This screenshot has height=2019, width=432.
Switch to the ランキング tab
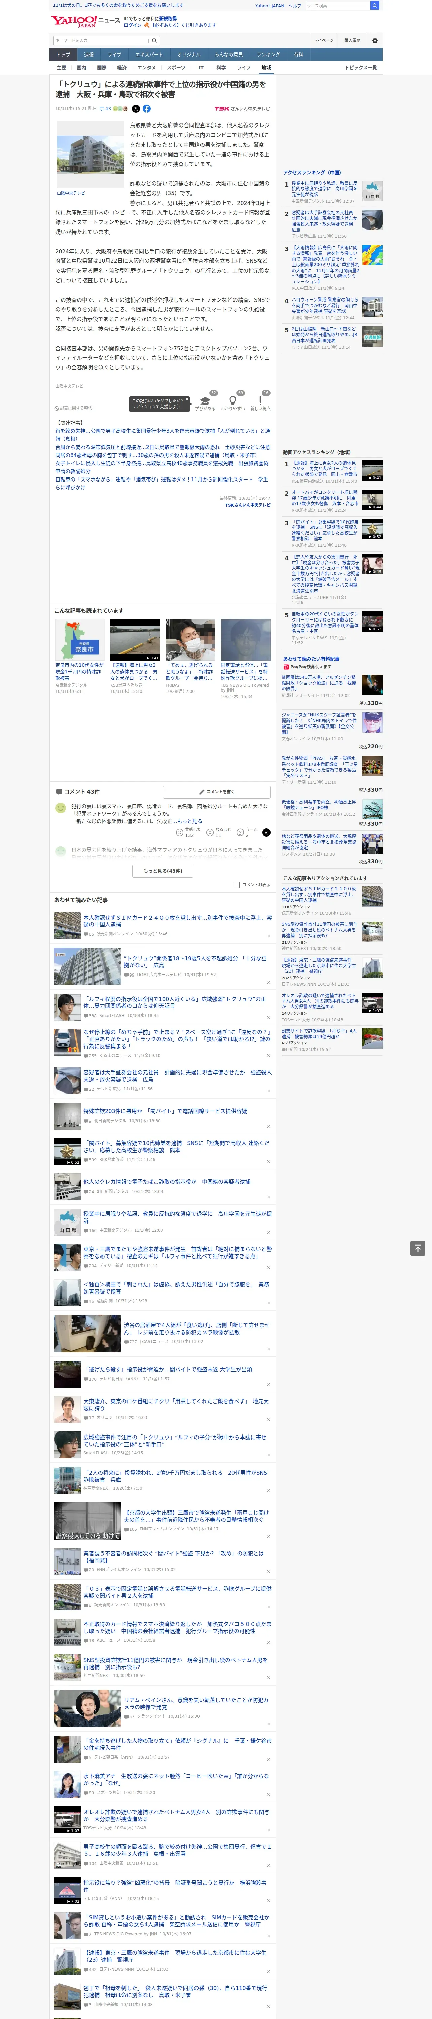pos(268,55)
